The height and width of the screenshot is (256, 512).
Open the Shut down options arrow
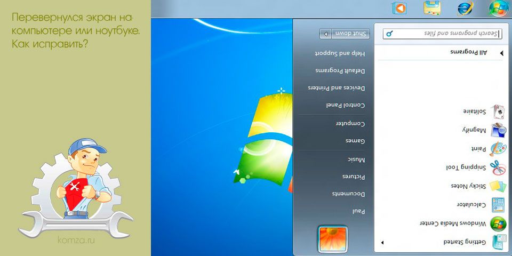click(x=325, y=34)
